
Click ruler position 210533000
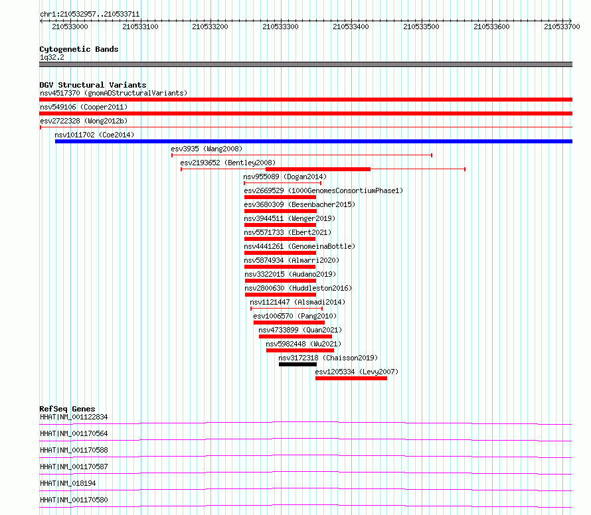70,27
